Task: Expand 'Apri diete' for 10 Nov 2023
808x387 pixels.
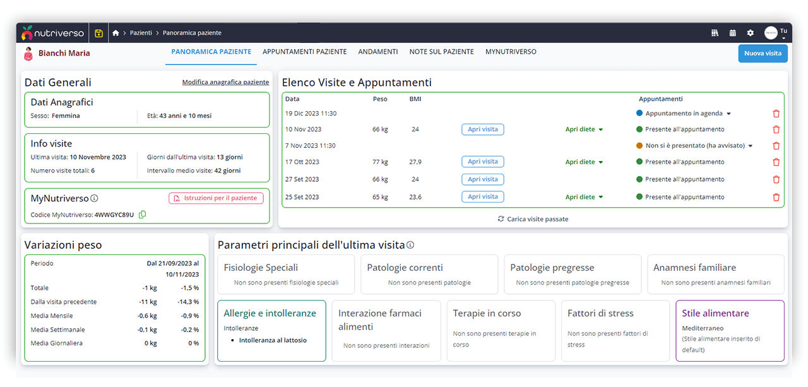Action: 584,129
